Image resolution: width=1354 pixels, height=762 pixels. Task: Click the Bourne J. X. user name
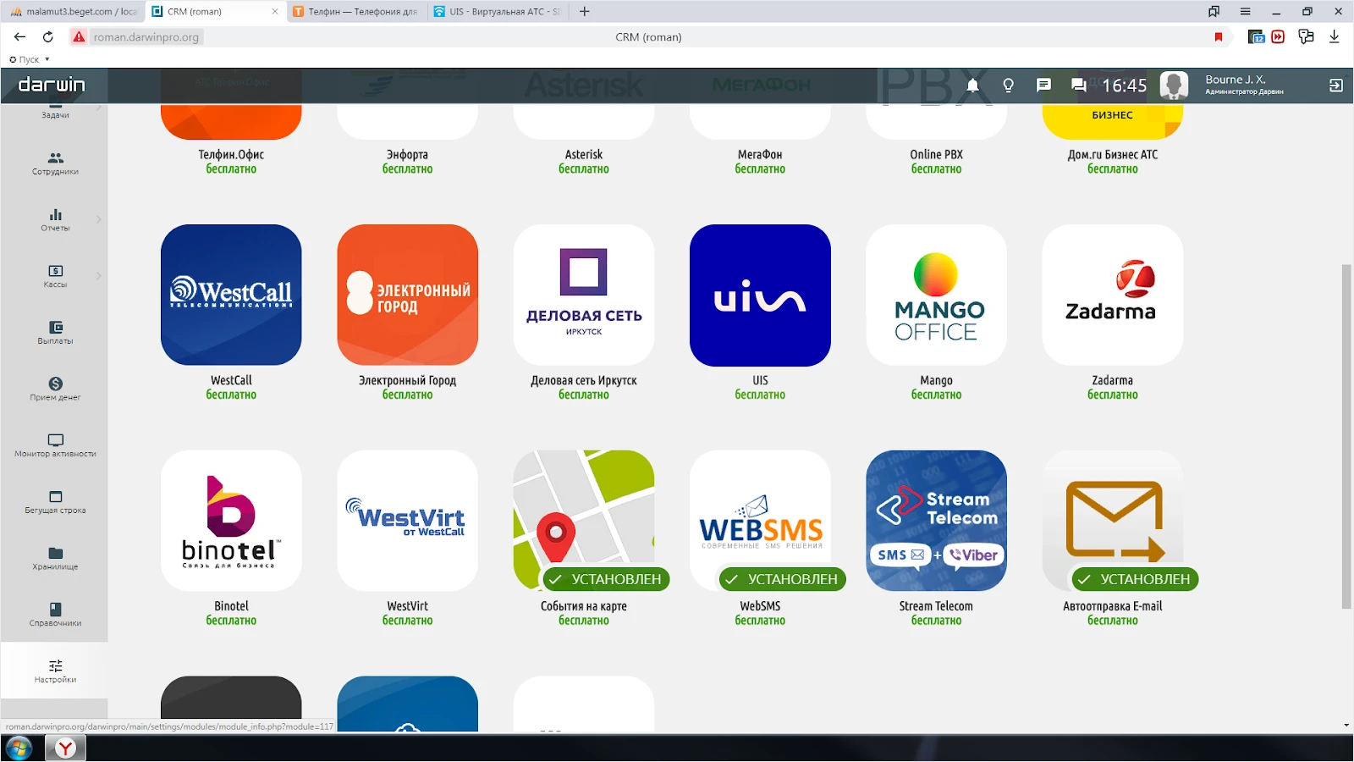1236,80
